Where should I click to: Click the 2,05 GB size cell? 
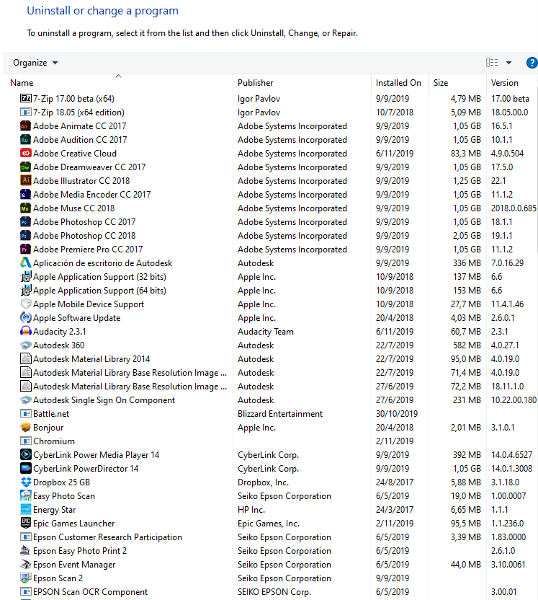coord(467,236)
